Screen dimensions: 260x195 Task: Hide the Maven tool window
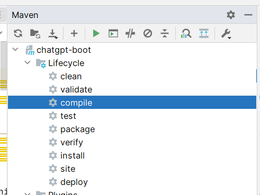tap(248, 15)
